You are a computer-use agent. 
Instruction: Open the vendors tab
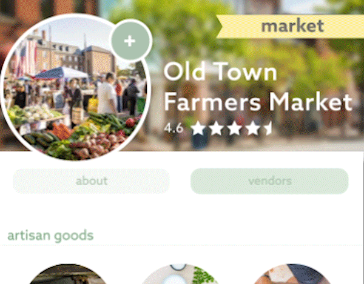point(269,181)
